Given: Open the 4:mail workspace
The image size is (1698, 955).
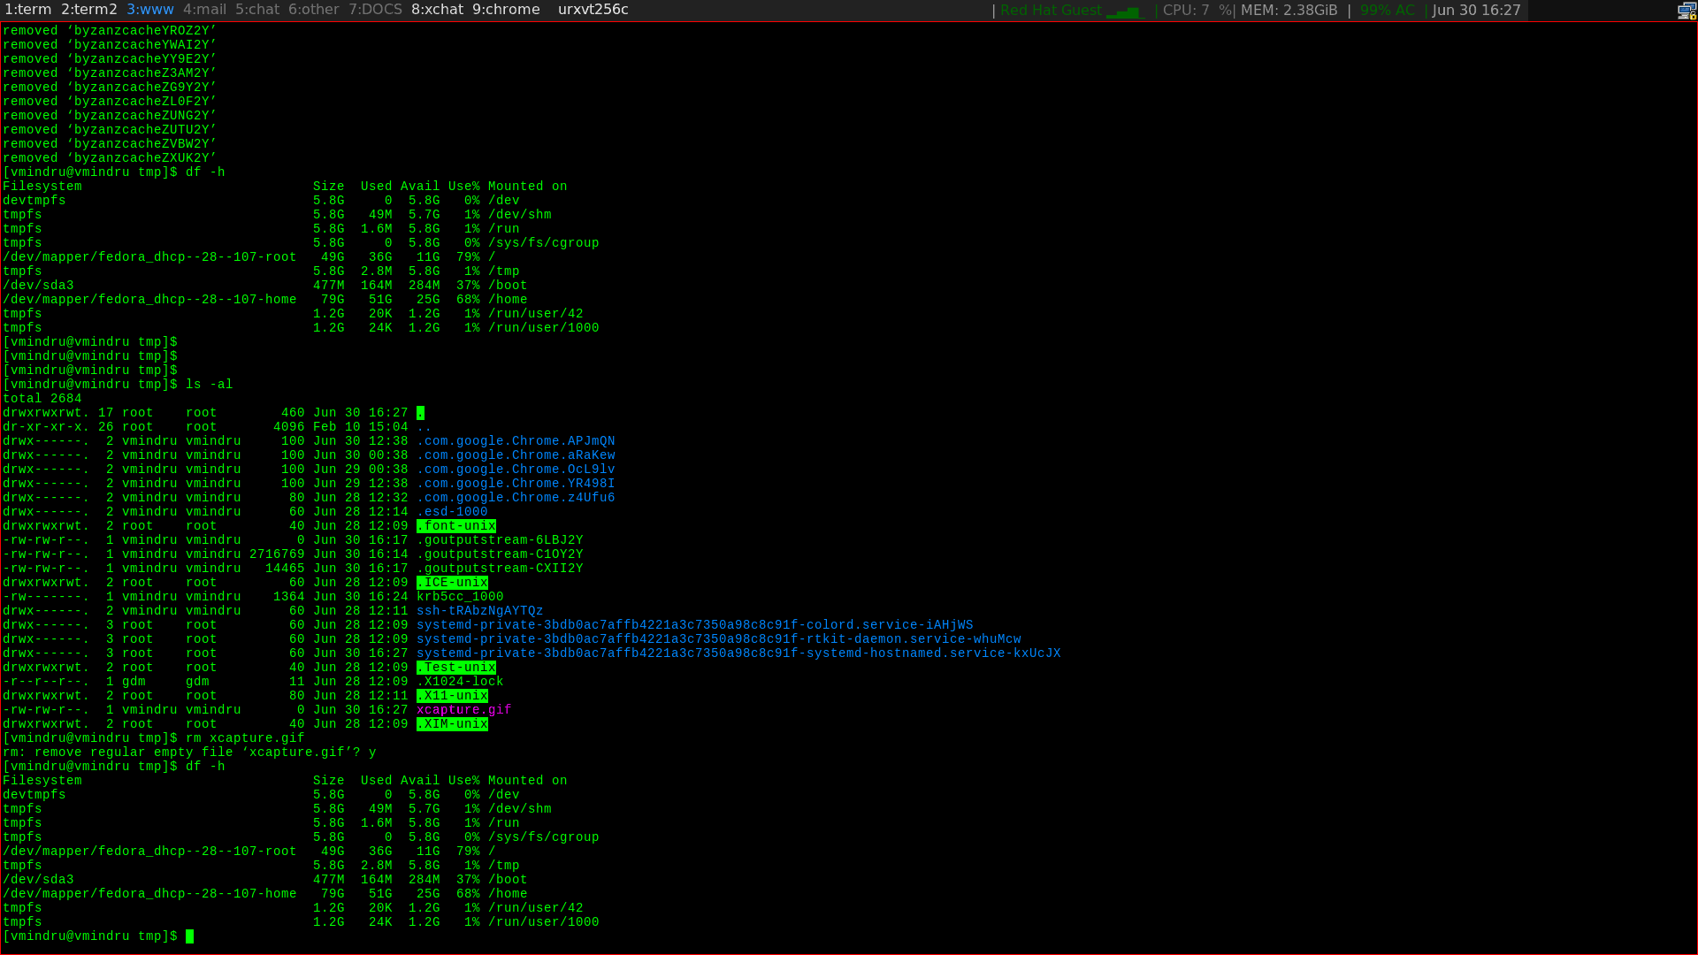Looking at the screenshot, I should (x=205, y=10).
